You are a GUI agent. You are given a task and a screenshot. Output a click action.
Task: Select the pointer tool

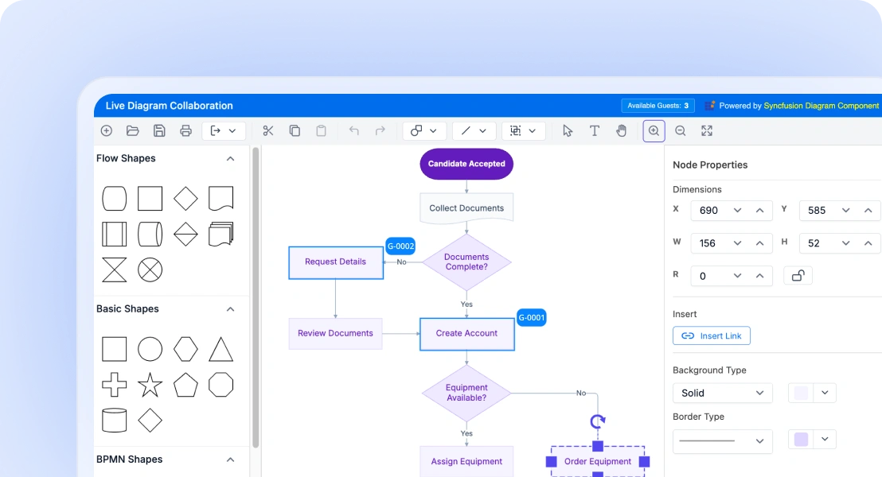[x=568, y=131]
